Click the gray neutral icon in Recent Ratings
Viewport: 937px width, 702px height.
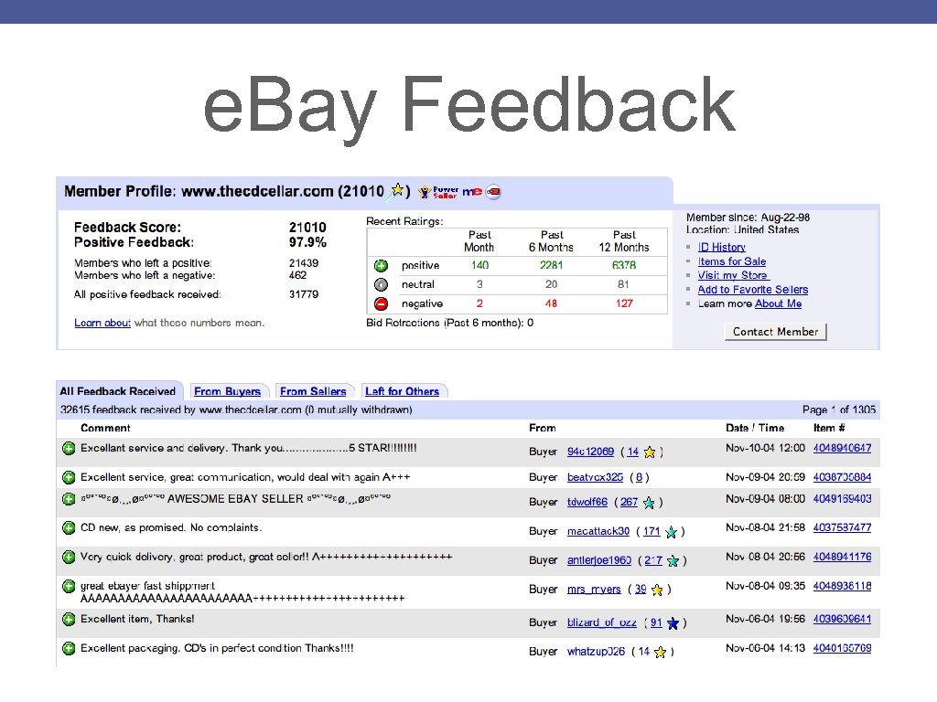(x=382, y=285)
